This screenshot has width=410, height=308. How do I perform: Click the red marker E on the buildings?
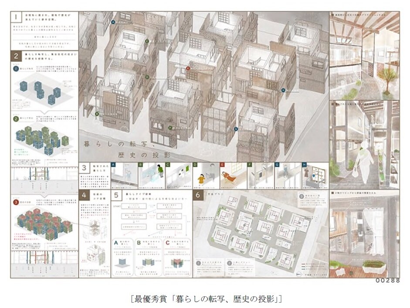click(188, 68)
